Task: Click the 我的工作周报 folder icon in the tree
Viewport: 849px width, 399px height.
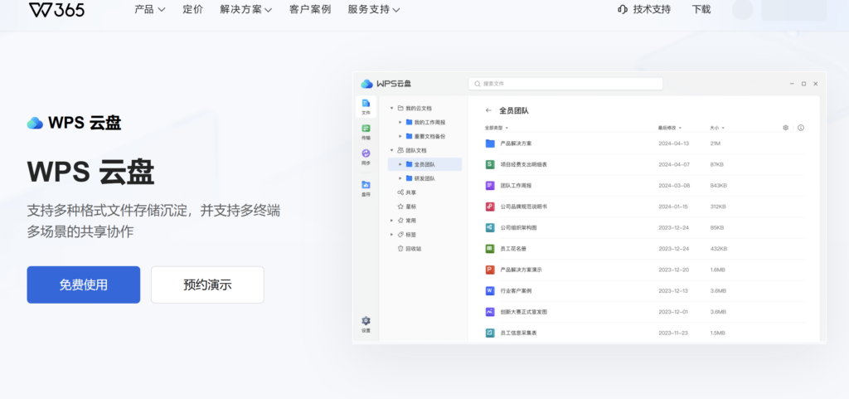Action: pyautogui.click(x=410, y=122)
